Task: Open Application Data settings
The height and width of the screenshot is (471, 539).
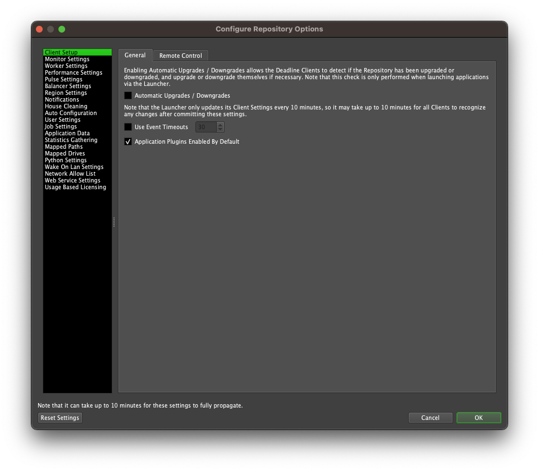Action: click(x=77, y=133)
